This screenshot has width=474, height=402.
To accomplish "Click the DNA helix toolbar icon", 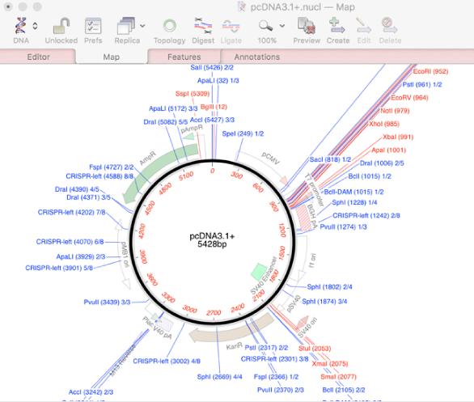I will click(20, 25).
